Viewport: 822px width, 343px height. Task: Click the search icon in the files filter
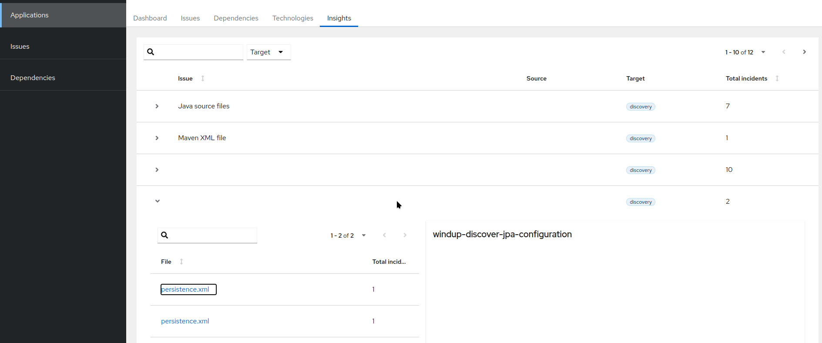click(164, 235)
